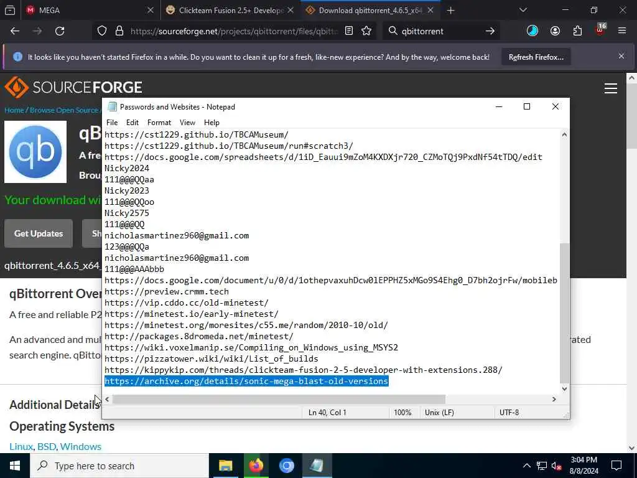The height and width of the screenshot is (478, 637).
Task: Switch to Clickteam Fusion 2.5+ tab
Action: [x=231, y=11]
